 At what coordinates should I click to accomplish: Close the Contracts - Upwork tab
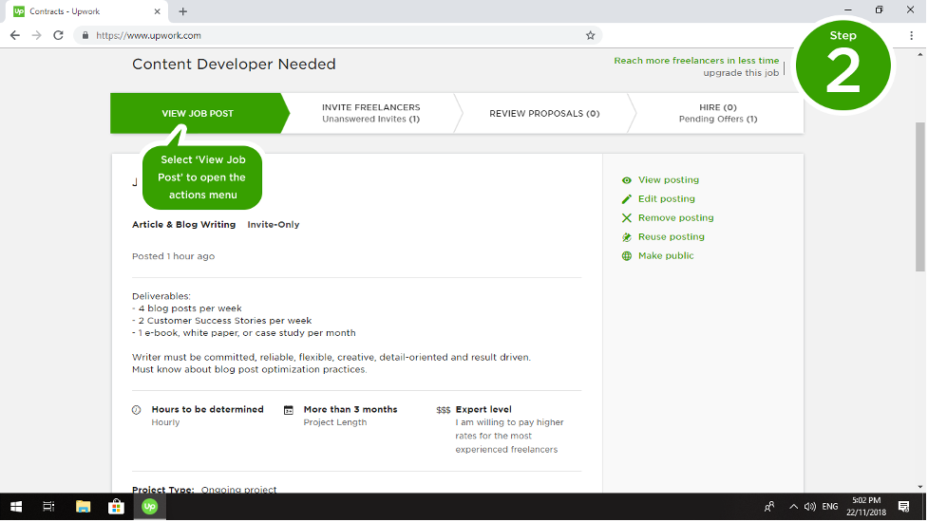157,11
